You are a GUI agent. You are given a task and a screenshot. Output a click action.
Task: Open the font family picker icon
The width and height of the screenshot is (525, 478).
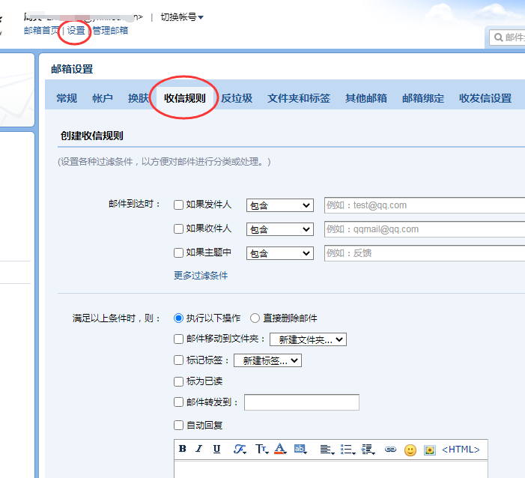[x=240, y=450]
